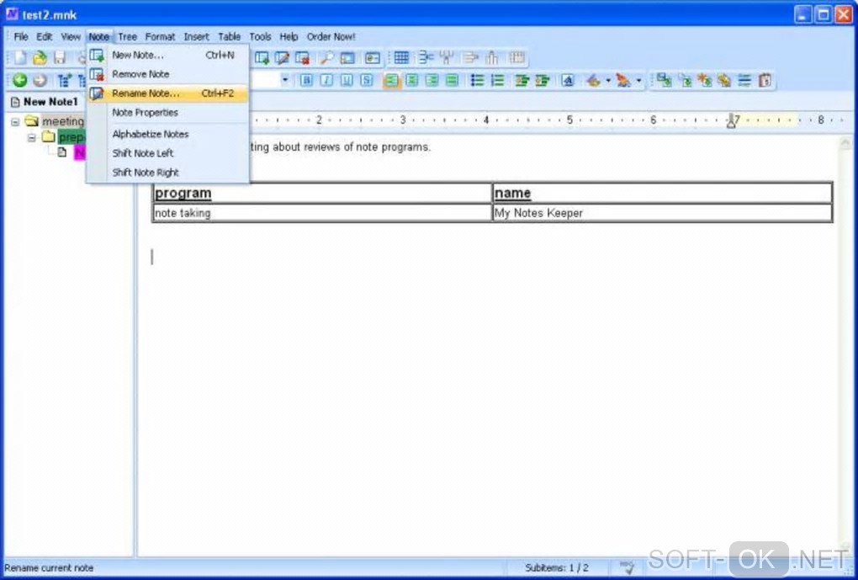The image size is (858, 580).
Task: Select the meeting folder in tree
Action: click(63, 121)
